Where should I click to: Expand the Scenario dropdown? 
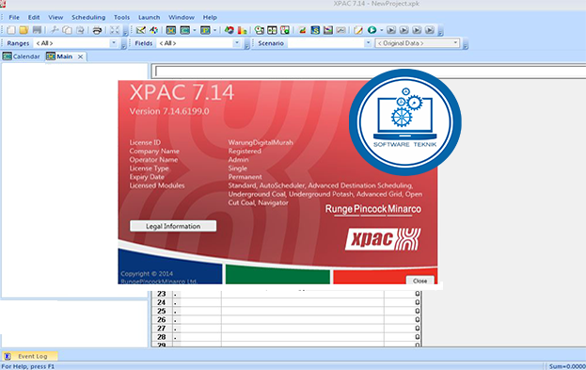point(368,43)
